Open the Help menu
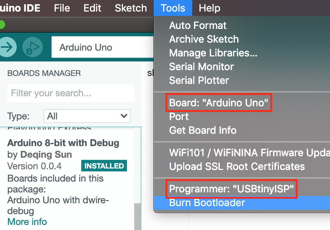 [x=209, y=8]
